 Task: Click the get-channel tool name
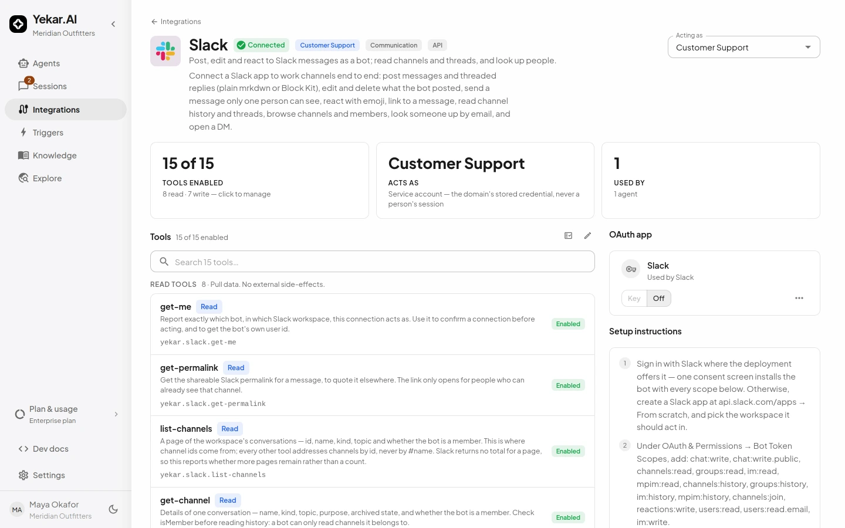click(185, 500)
